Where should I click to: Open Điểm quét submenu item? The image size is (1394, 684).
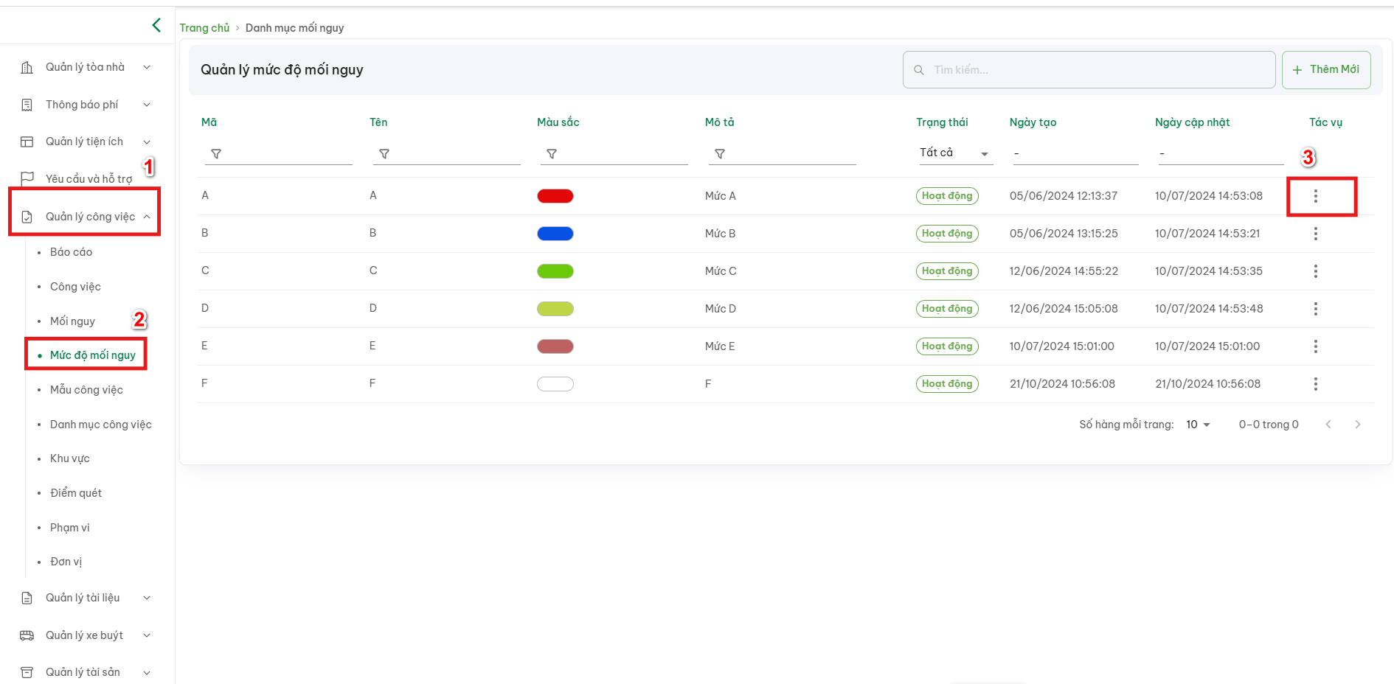coord(76,493)
